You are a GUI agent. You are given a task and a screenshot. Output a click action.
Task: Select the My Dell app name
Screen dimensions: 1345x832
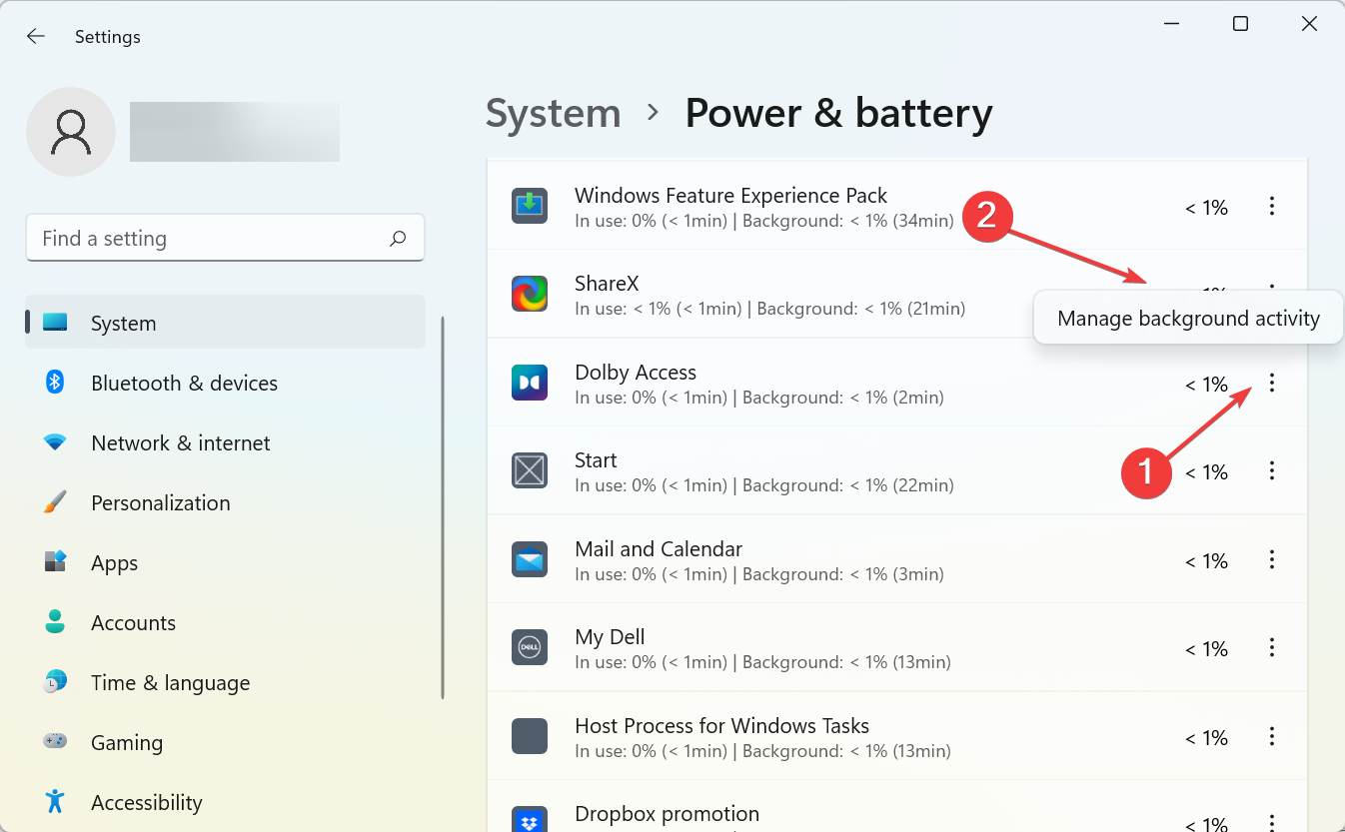click(x=610, y=637)
